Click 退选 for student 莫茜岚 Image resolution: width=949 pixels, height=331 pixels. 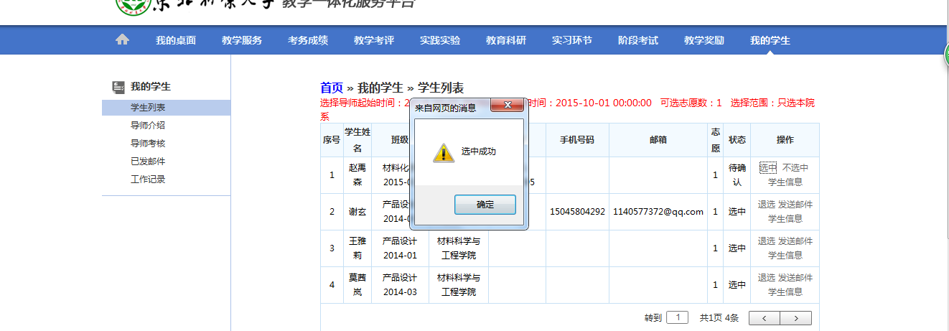click(x=766, y=278)
